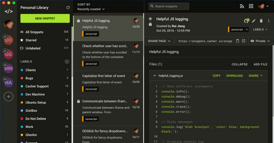274x143 pixels.
Task: Switch to the GG team library
Action: pos(8,54)
